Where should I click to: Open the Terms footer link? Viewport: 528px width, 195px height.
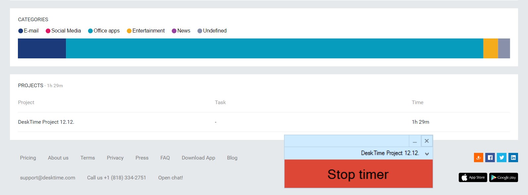(88, 158)
